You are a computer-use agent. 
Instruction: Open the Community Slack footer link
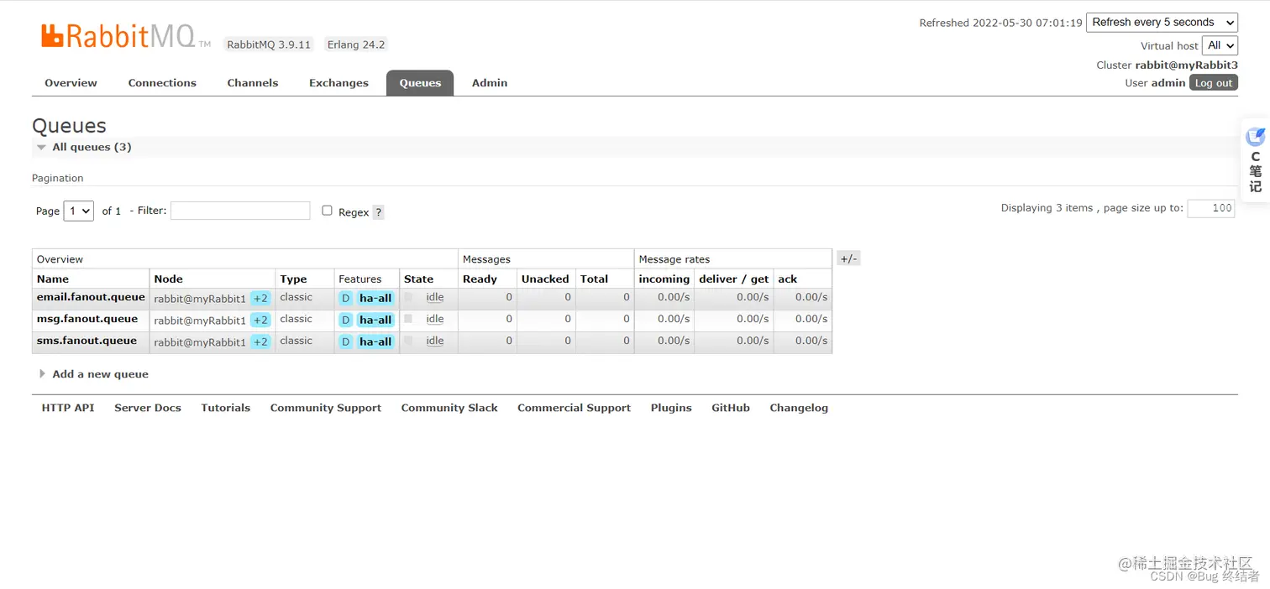(x=449, y=408)
